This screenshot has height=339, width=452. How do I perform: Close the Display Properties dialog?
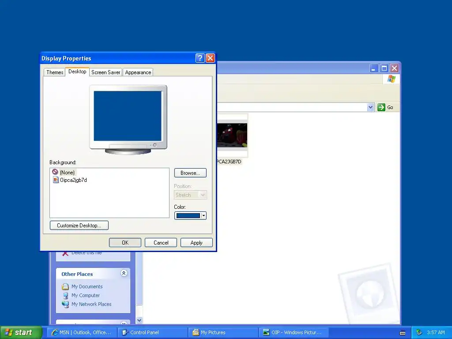tap(211, 58)
